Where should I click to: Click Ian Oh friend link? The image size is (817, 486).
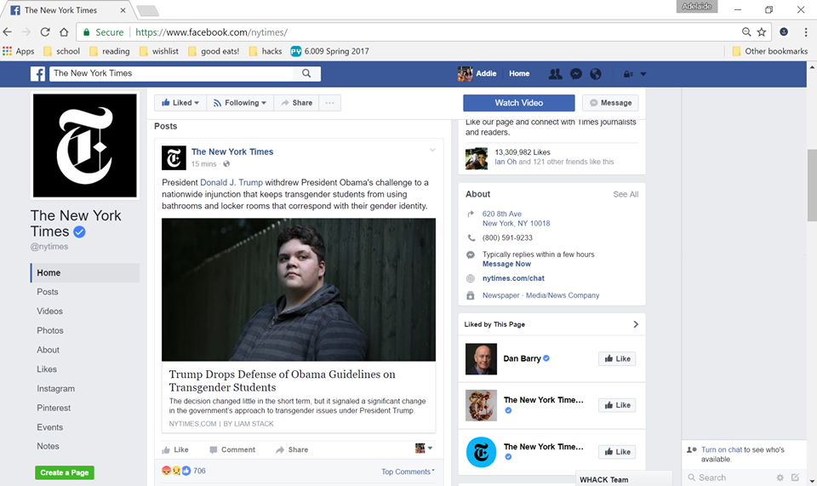coord(506,162)
